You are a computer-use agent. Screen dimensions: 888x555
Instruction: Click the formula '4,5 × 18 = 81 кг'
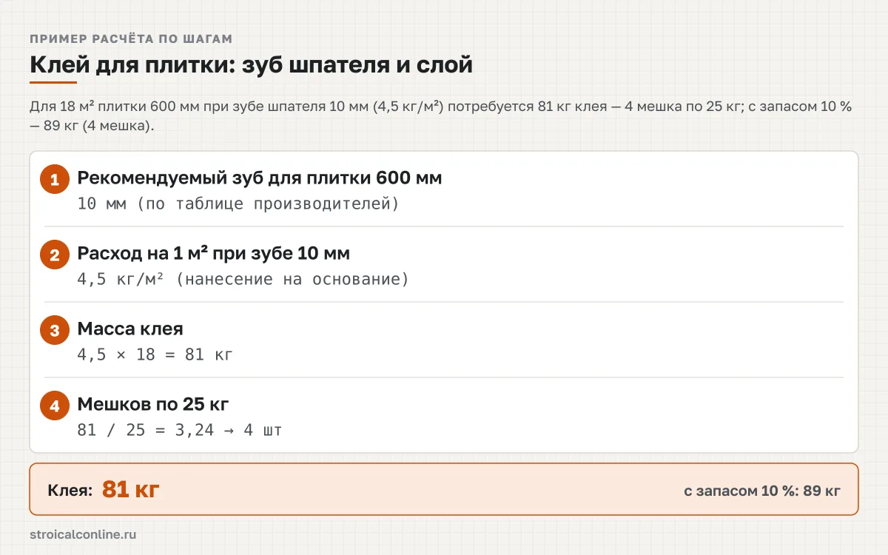click(155, 354)
